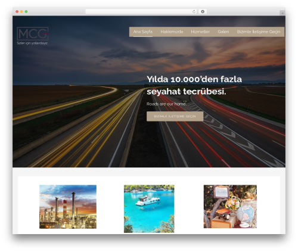Open the Galeri menu item
Viewport: 298px width, 252px height.
pos(223,32)
